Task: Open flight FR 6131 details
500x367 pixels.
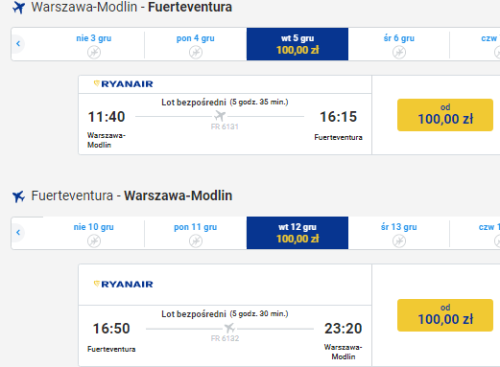Action: [225, 126]
